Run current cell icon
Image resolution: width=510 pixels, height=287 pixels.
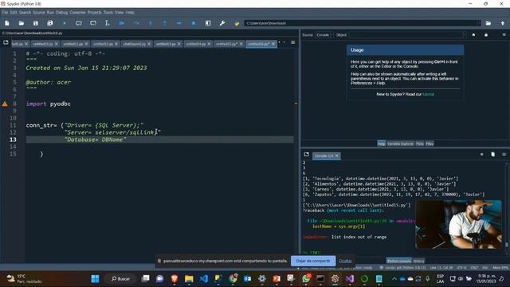coord(79,23)
